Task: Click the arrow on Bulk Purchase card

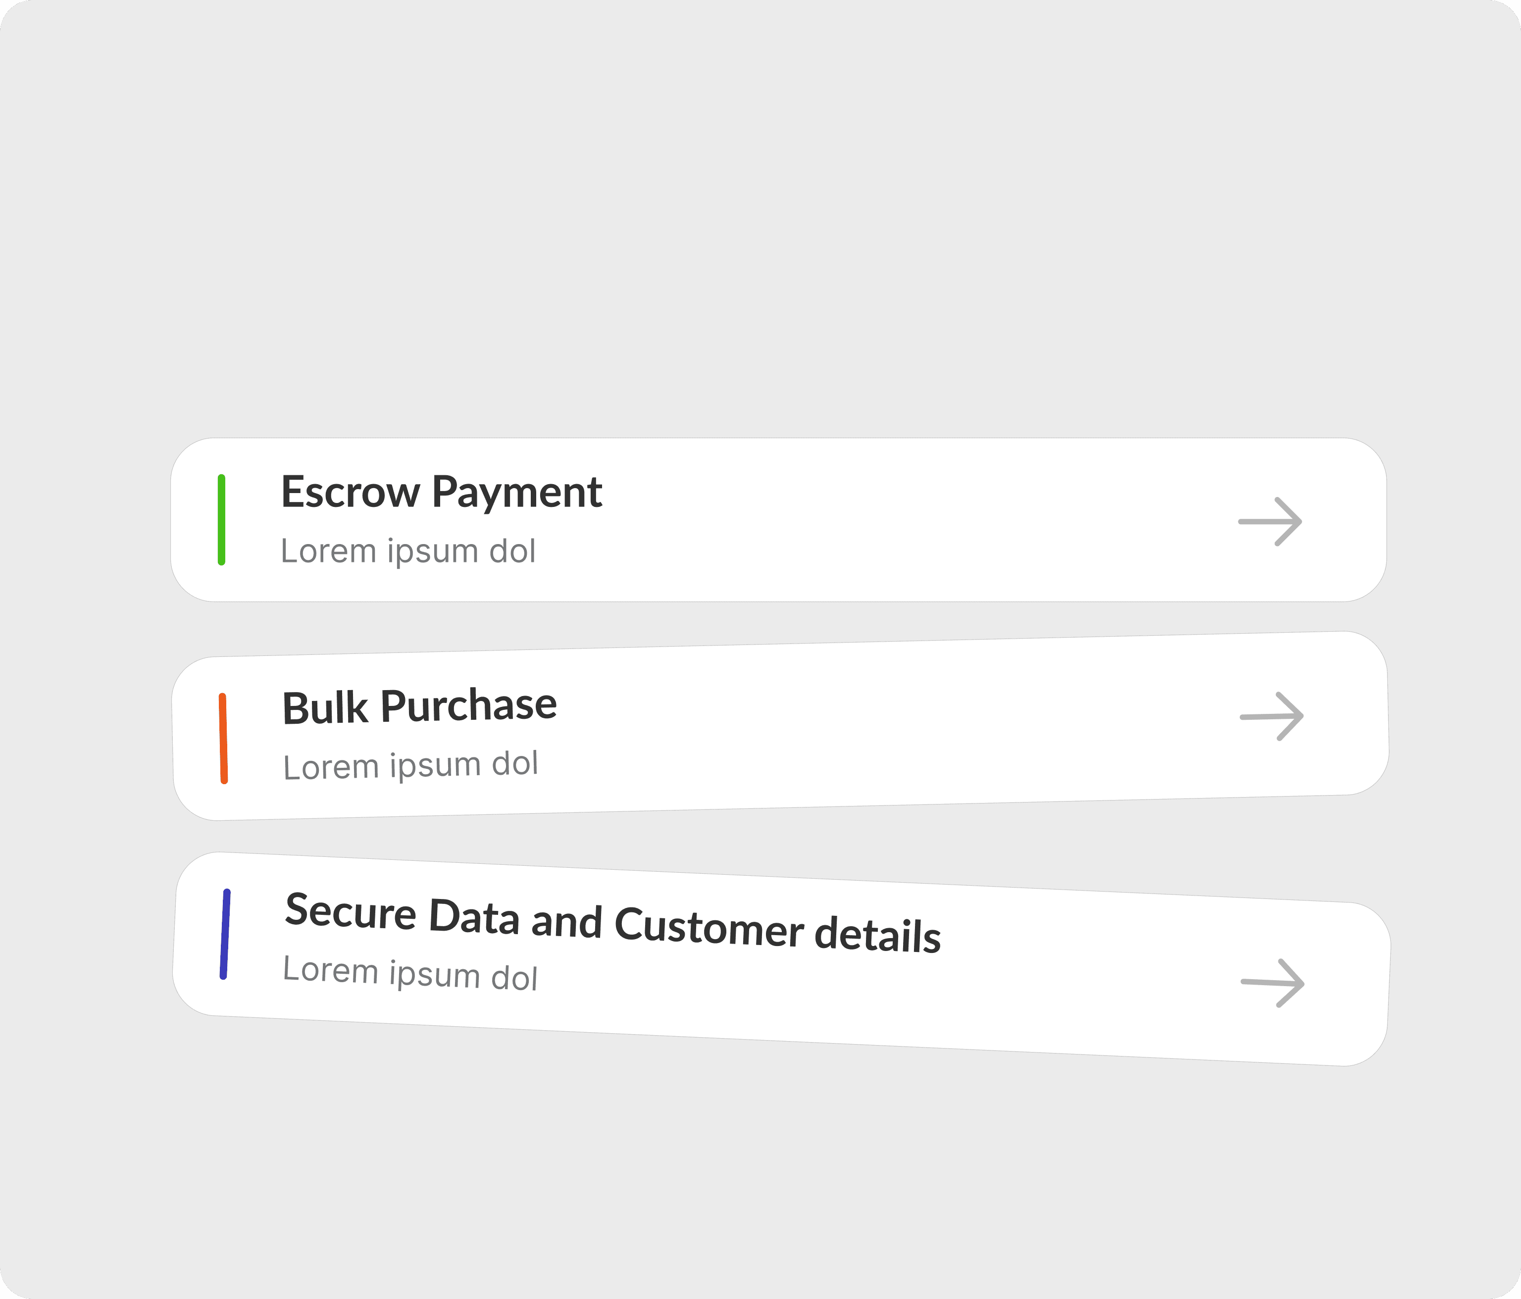Action: (1271, 715)
